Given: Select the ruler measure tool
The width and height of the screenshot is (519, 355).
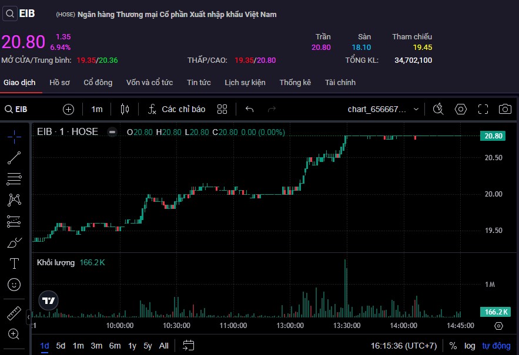Looking at the screenshot, I should [x=14, y=313].
